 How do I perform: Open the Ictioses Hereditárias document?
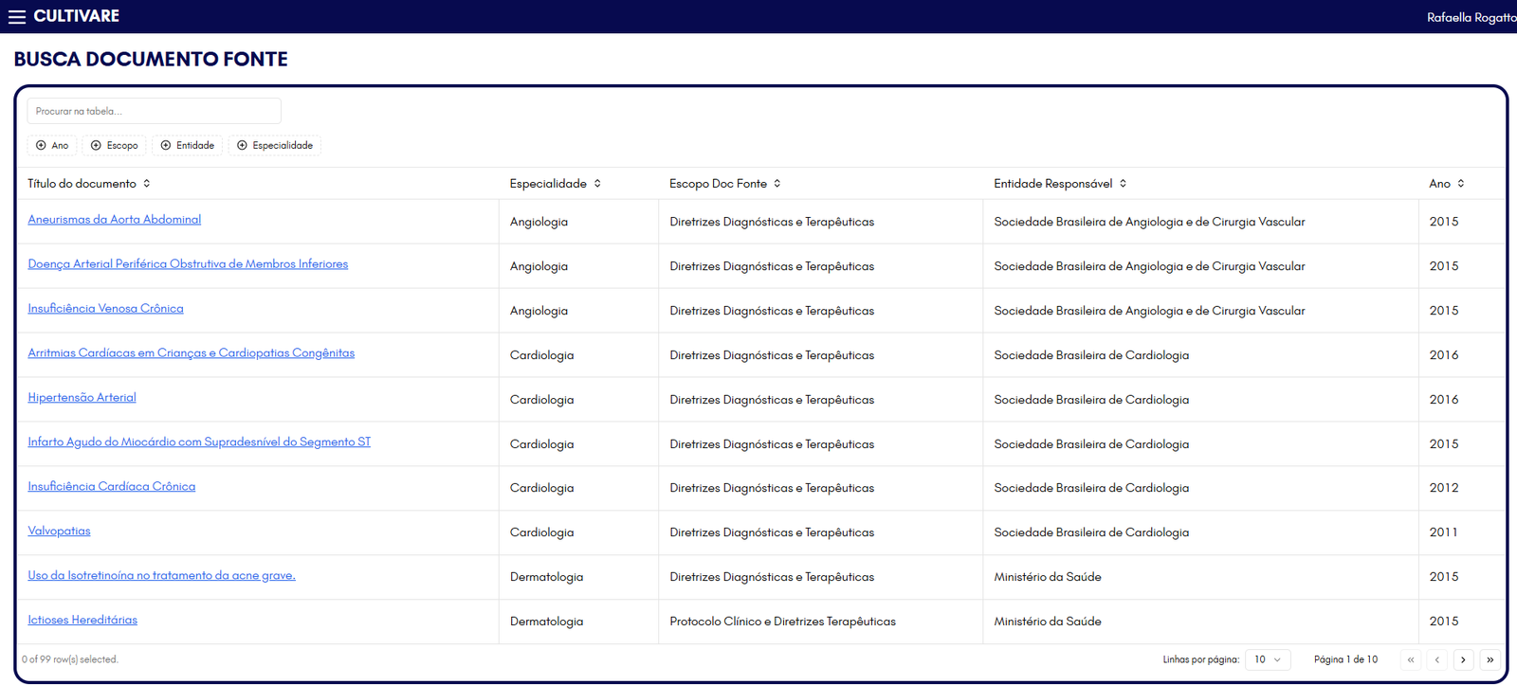click(x=82, y=621)
